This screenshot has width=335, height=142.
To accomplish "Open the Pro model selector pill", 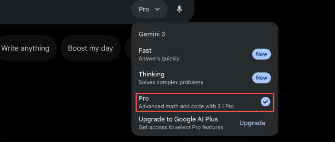I will coord(149,9).
